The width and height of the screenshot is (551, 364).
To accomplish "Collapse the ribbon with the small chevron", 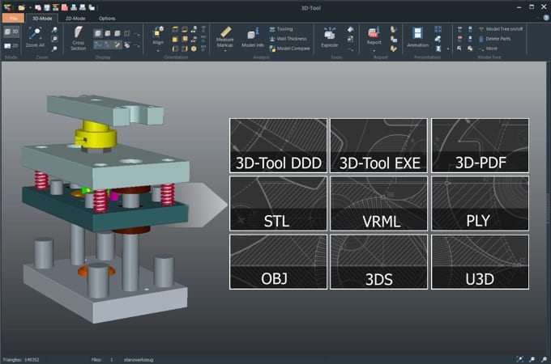I will point(538,18).
